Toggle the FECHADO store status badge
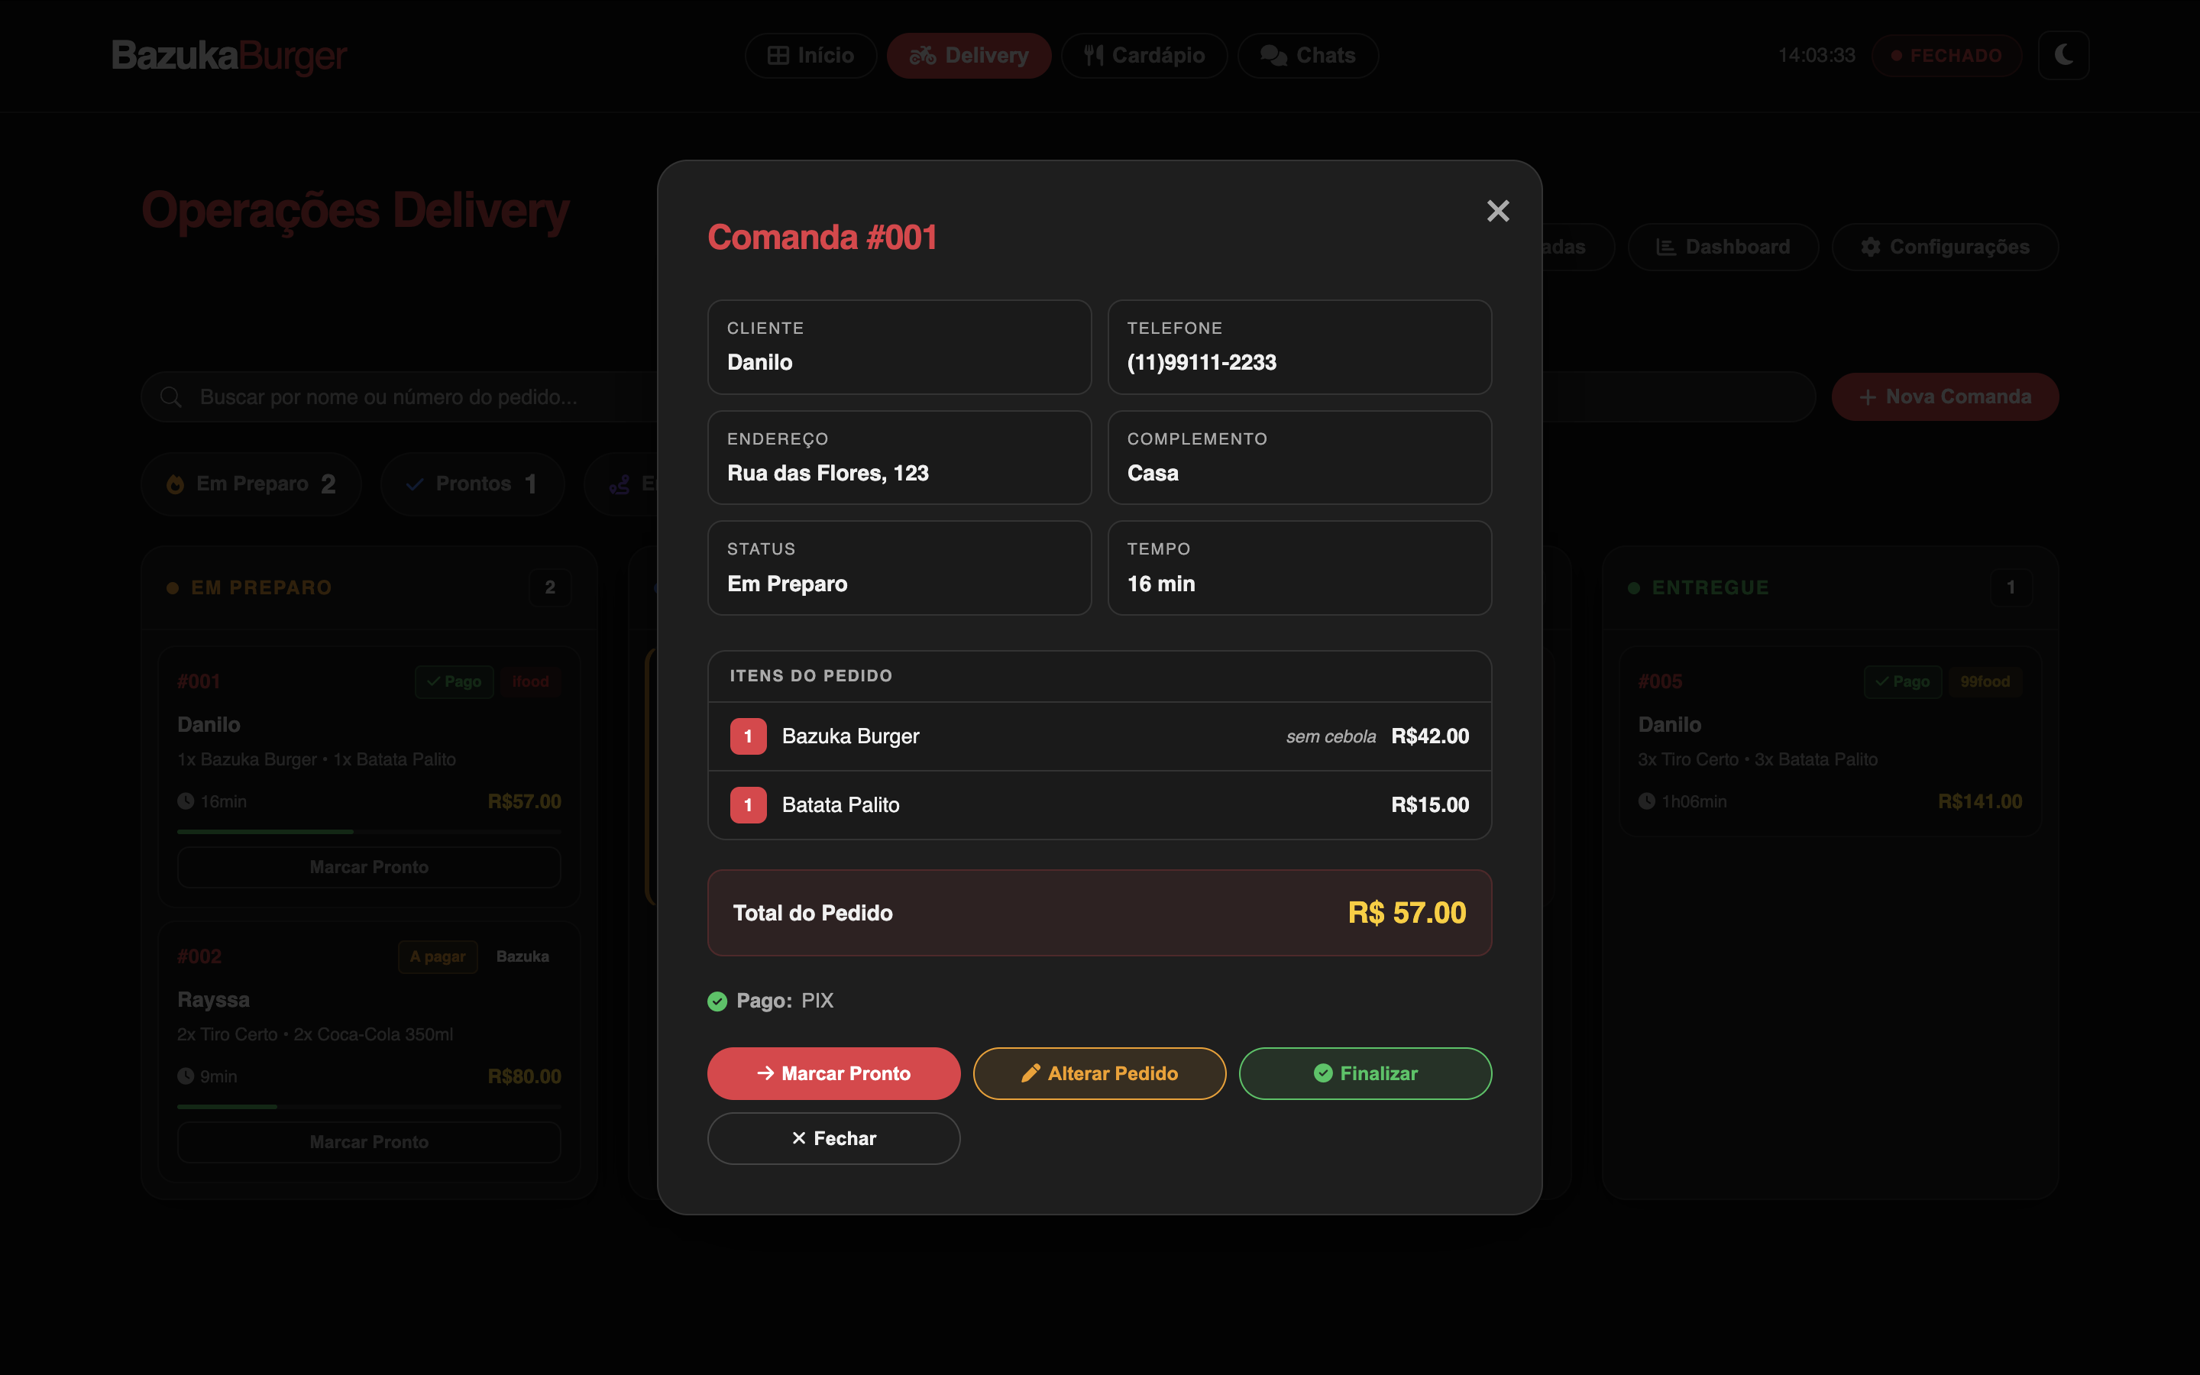Image resolution: width=2200 pixels, height=1375 pixels. tap(1946, 56)
